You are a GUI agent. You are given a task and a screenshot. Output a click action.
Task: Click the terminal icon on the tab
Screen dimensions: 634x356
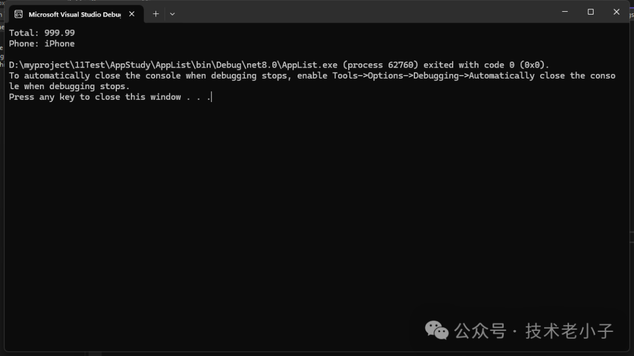[19, 14]
